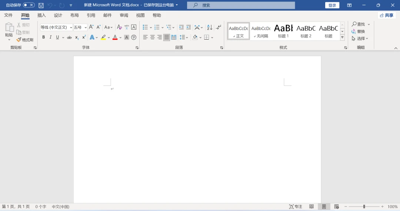Open Quick Access Toolbar customize arrow
400x211 pixels.
[x=71, y=5]
